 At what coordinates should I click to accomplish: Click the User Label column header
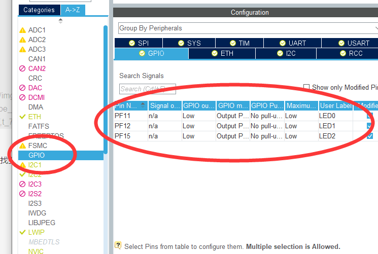click(x=335, y=105)
